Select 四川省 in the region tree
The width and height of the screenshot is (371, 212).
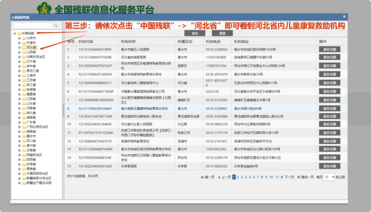pyautogui.click(x=31, y=141)
